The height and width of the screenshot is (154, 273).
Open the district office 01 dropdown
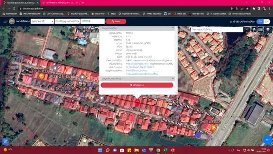click(x=67, y=21)
